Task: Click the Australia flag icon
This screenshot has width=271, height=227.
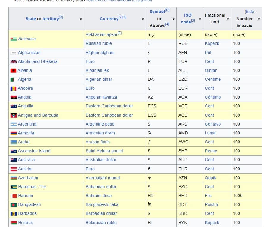Action: click(13, 160)
